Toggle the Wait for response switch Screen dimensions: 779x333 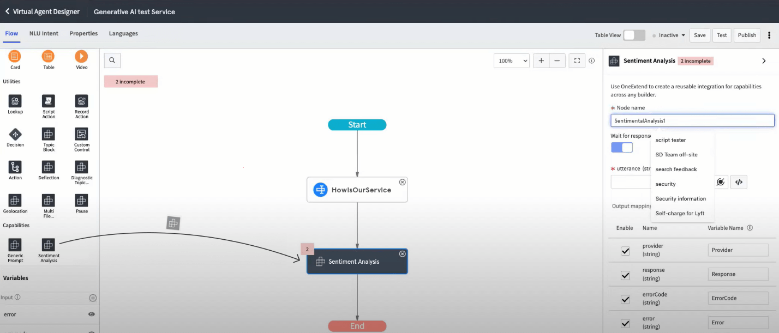(x=622, y=148)
